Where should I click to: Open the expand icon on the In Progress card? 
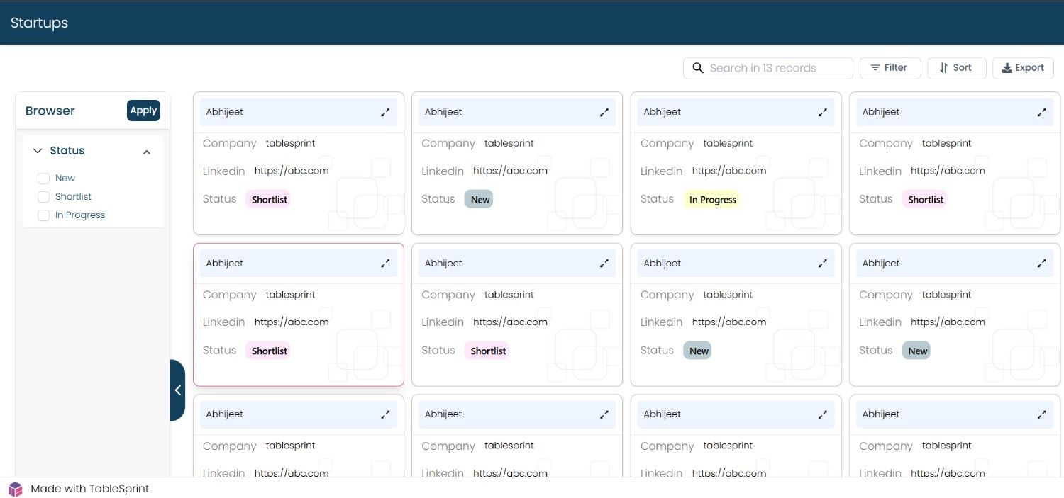click(823, 112)
